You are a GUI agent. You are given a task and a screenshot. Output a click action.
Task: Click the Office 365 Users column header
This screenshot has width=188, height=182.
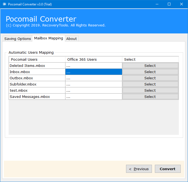point(94,59)
